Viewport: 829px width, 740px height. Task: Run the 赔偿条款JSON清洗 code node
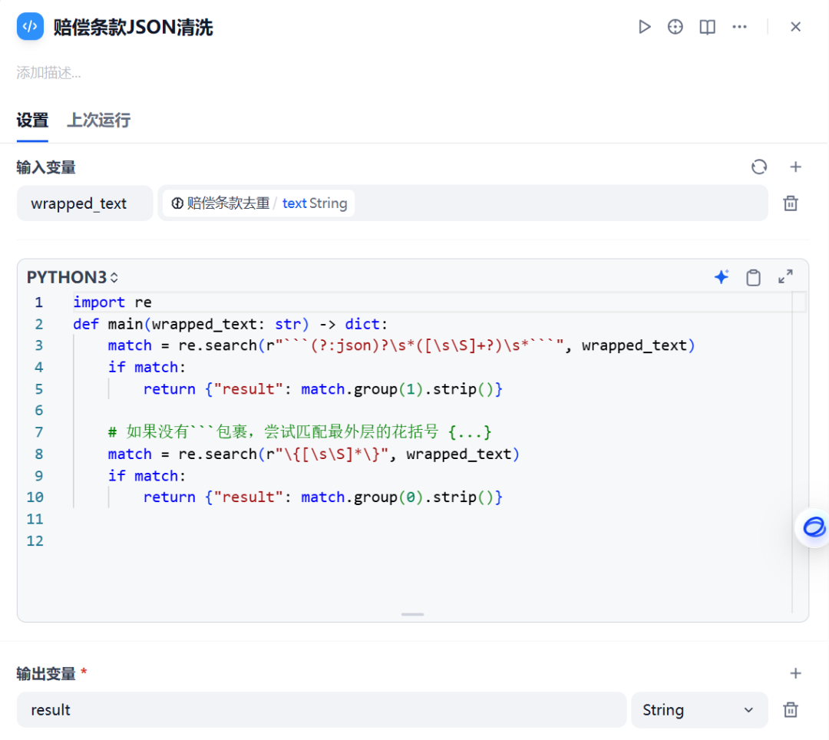click(645, 26)
